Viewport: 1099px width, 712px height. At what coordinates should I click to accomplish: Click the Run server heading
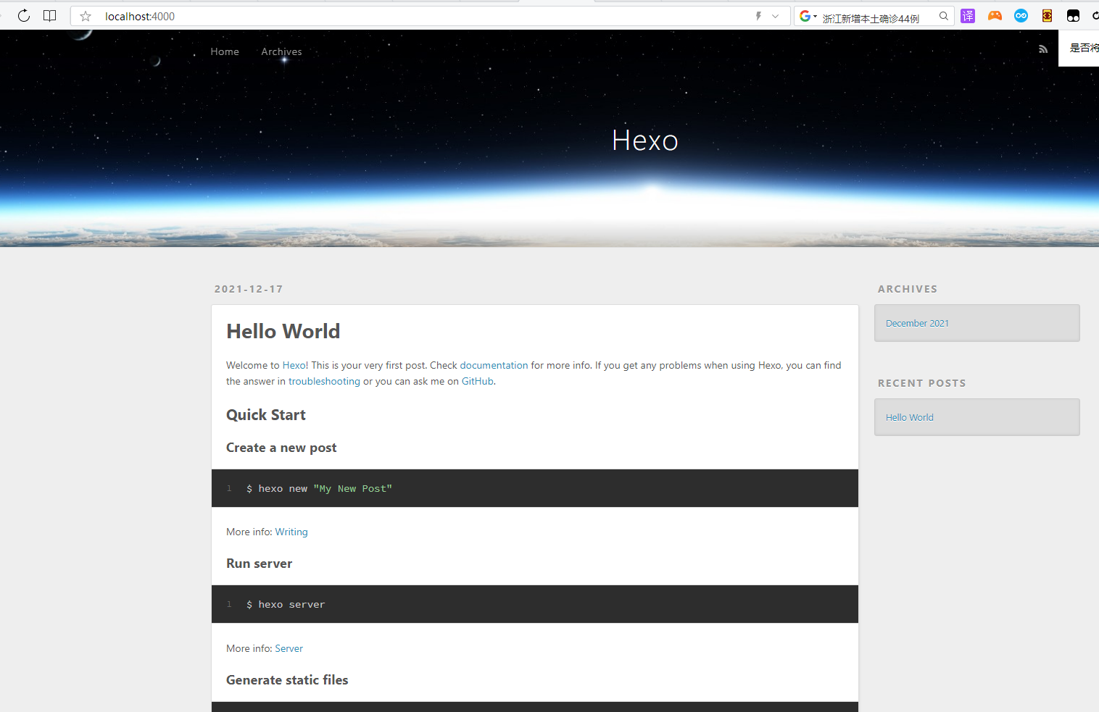(x=259, y=564)
